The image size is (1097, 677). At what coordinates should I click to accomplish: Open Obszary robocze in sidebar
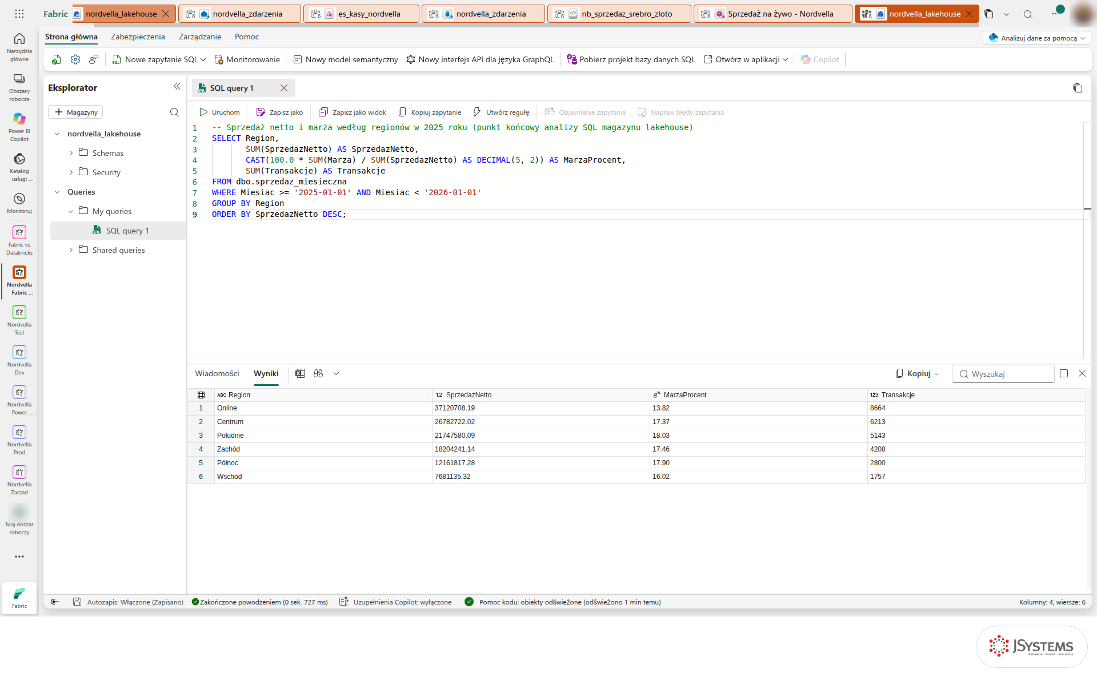[19, 87]
